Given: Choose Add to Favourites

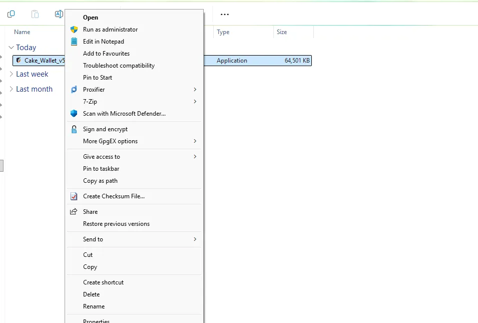Looking at the screenshot, I should 134,54.
